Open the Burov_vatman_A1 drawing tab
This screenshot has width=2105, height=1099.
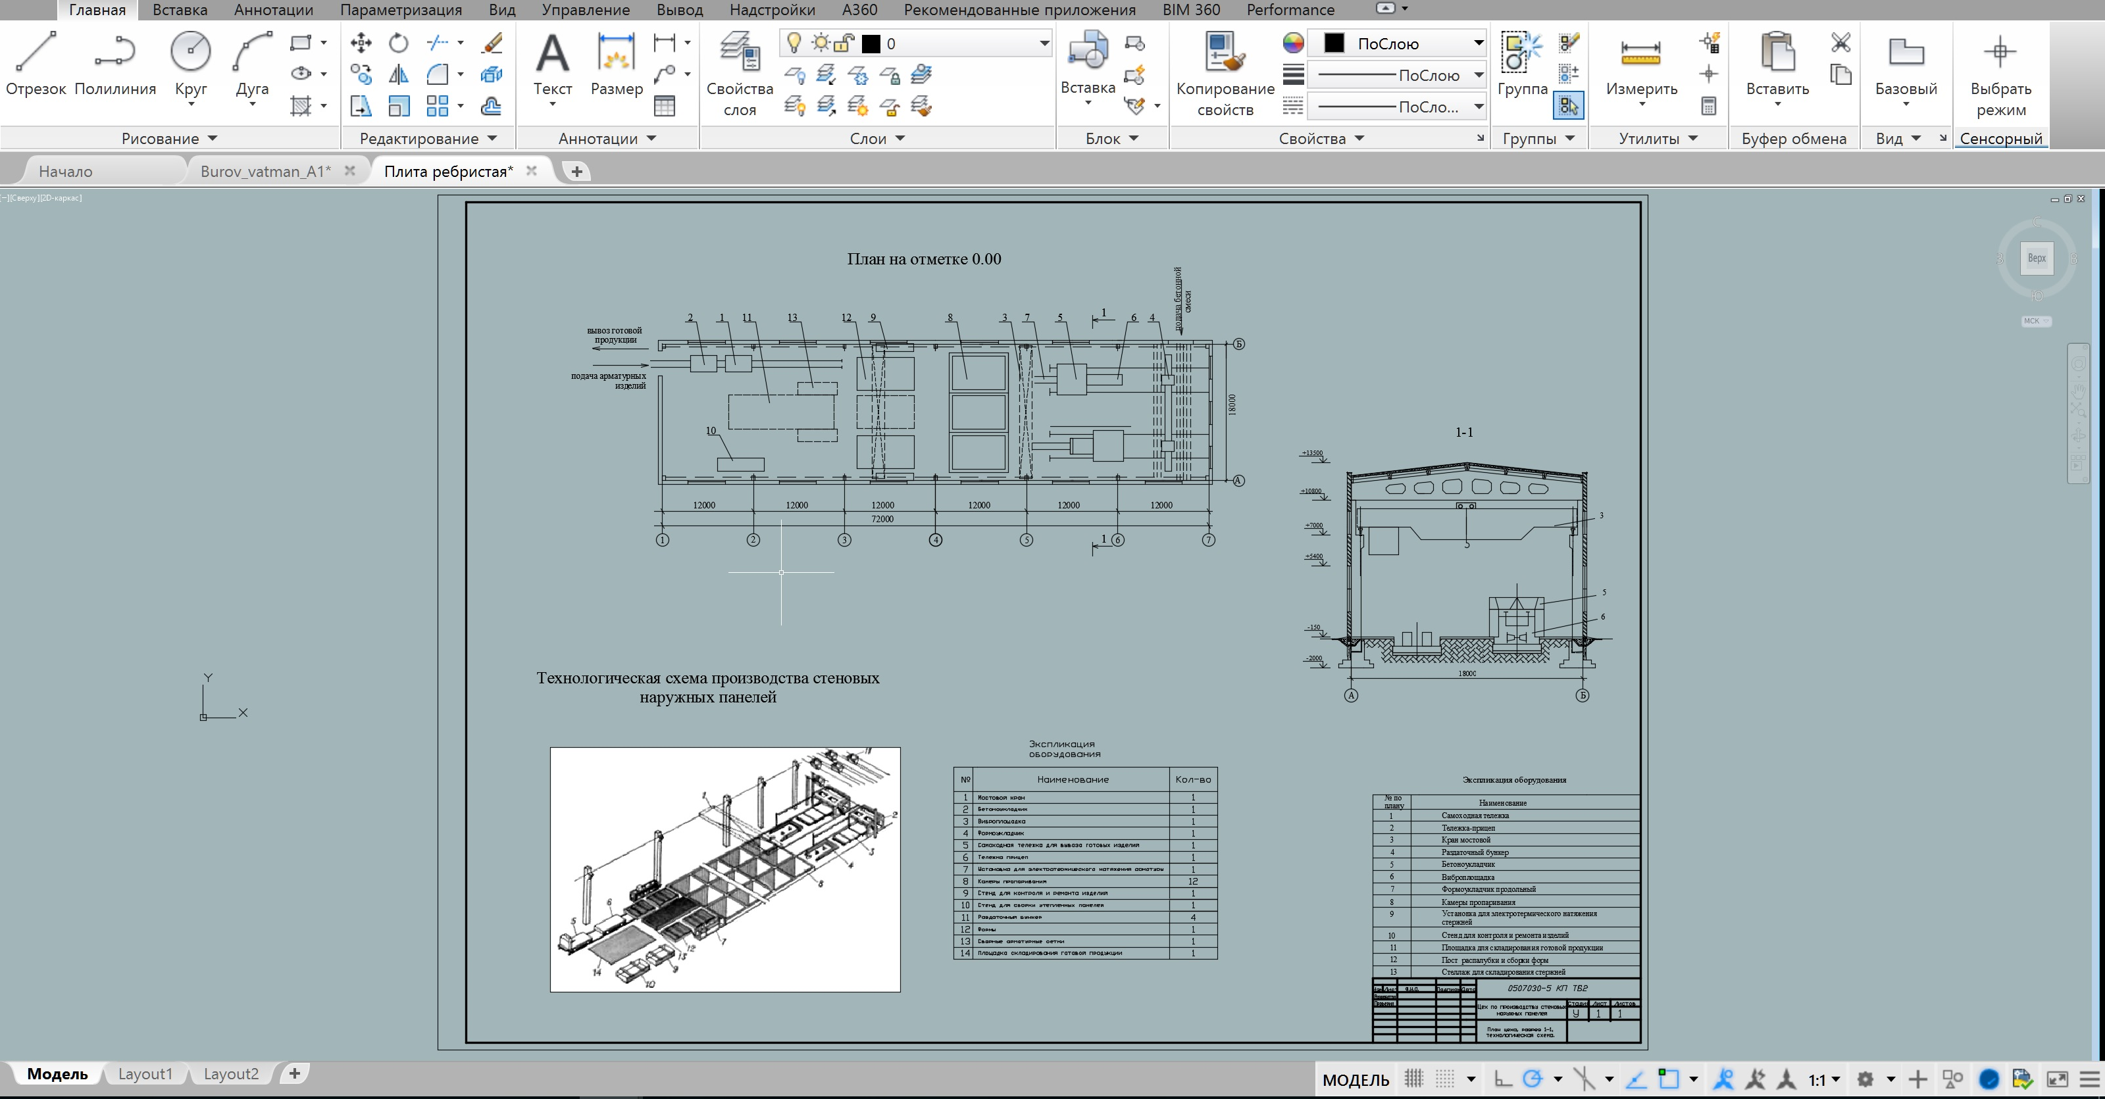(x=266, y=170)
